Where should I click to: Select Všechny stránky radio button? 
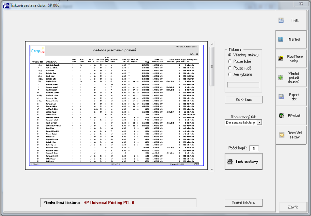click(230, 55)
